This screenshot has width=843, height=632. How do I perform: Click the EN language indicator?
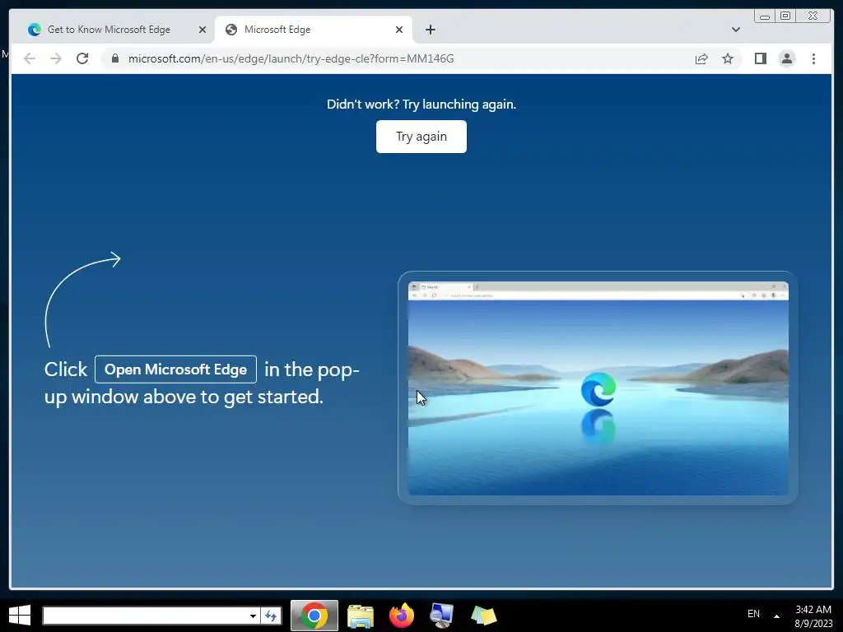(x=754, y=614)
